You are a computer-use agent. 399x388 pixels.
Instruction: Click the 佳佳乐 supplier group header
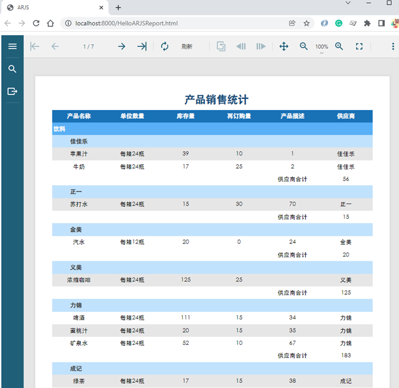[212, 141]
